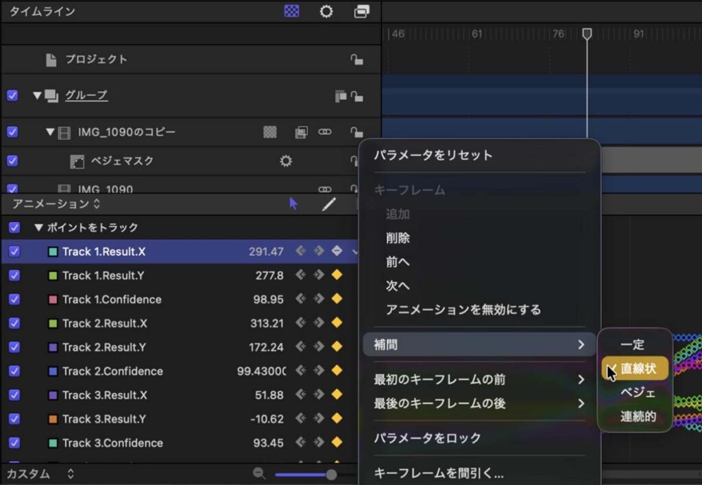Select the arrow edit tool in animation panel
702x485 pixels.
pos(293,203)
